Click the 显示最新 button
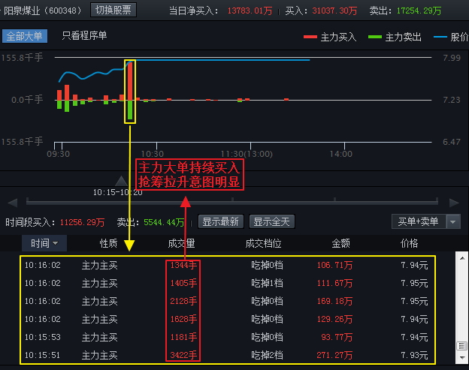This screenshot has width=469, height=370. 221,221
